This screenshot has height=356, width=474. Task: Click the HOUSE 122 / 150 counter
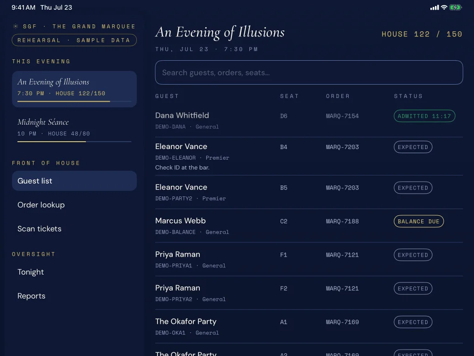click(x=422, y=34)
